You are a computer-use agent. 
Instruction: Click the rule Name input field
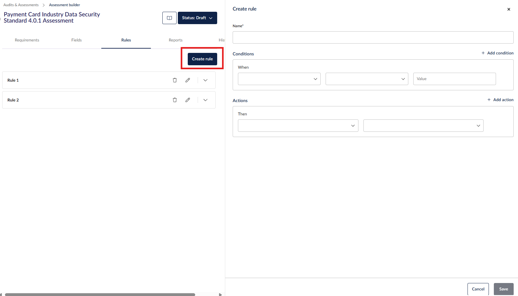373,37
